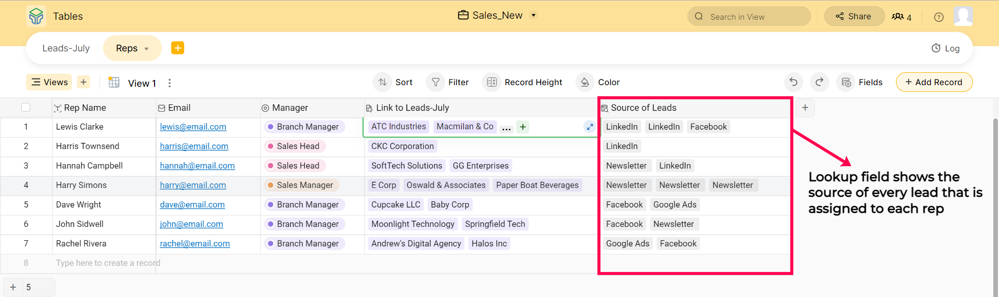The image size is (999, 297).
Task: Open the Reps tab dropdown arrow
Action: point(147,49)
